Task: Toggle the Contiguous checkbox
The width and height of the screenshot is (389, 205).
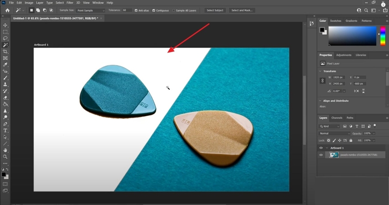Action: coord(154,10)
